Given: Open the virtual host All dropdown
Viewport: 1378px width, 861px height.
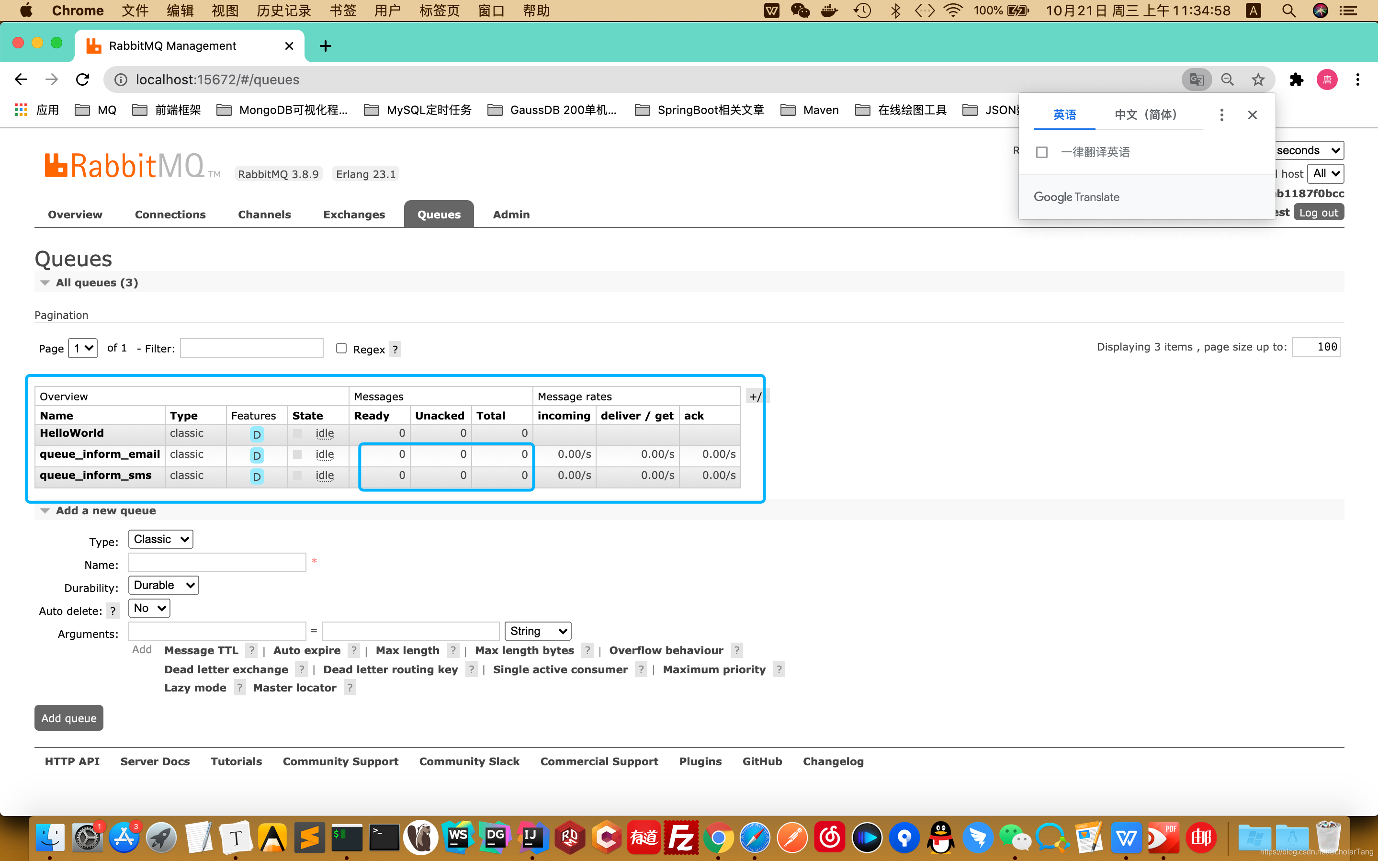Looking at the screenshot, I should [1326, 174].
